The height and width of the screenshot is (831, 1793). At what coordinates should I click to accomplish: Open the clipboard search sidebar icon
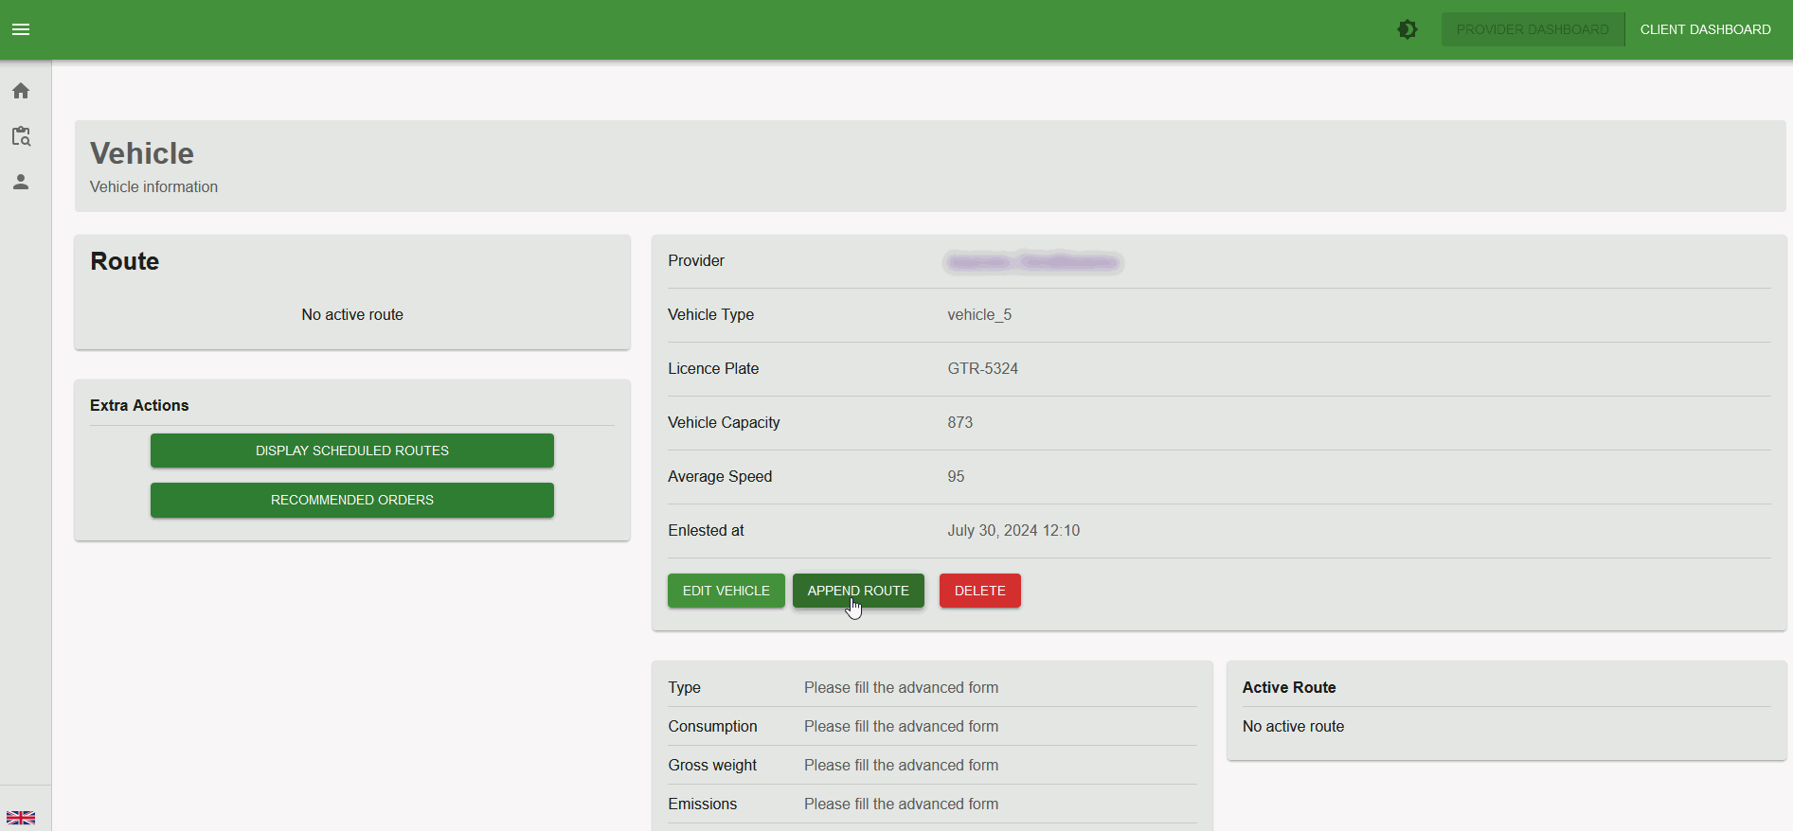(x=21, y=136)
